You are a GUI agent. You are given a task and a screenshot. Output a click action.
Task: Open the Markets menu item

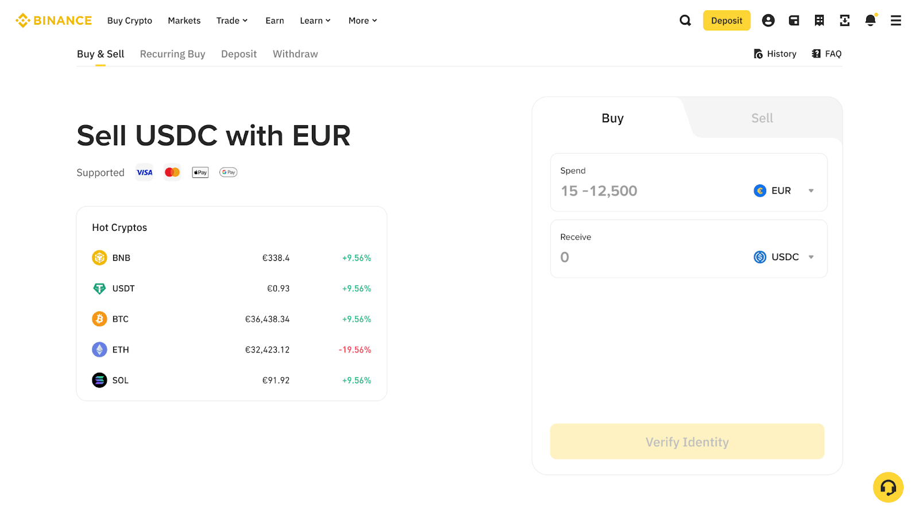[x=184, y=21]
